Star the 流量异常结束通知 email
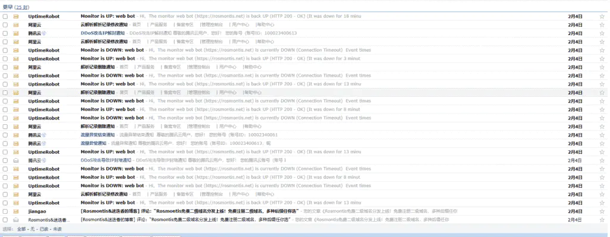Viewport: 610px width, 237px height. point(602,135)
